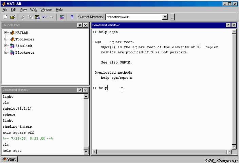Click Command Window vertical scroll down arrow
Image resolution: width=239 pixels, height=163 pixels.
coord(234,147)
